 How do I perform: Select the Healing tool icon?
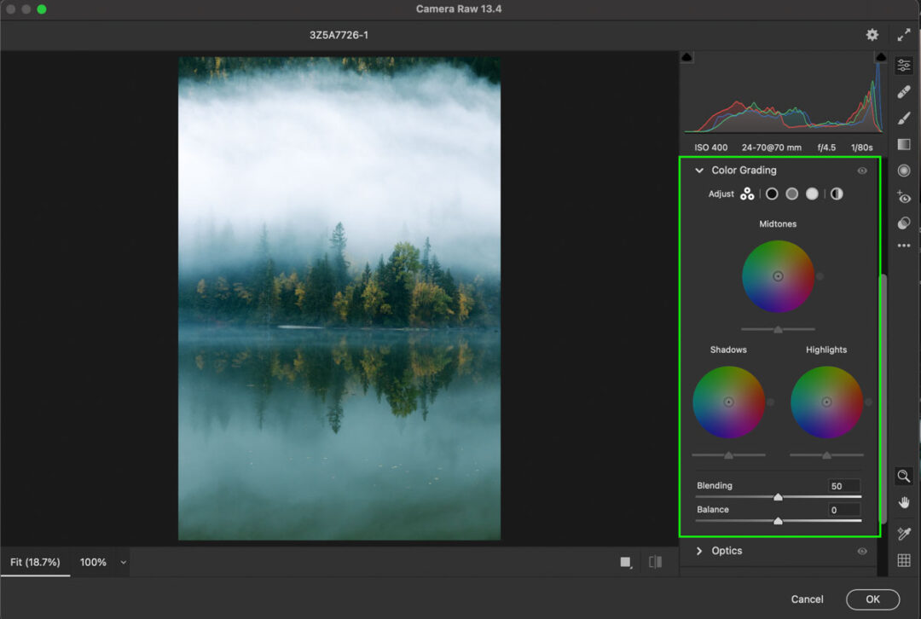click(904, 91)
